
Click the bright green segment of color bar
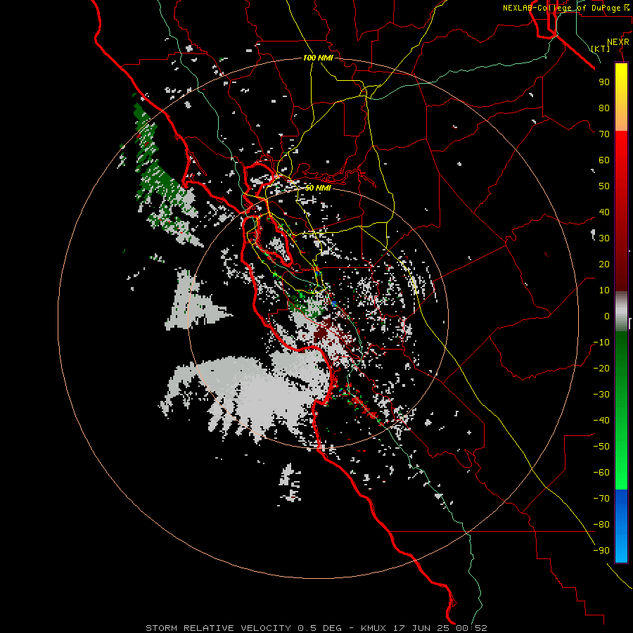pos(621,452)
